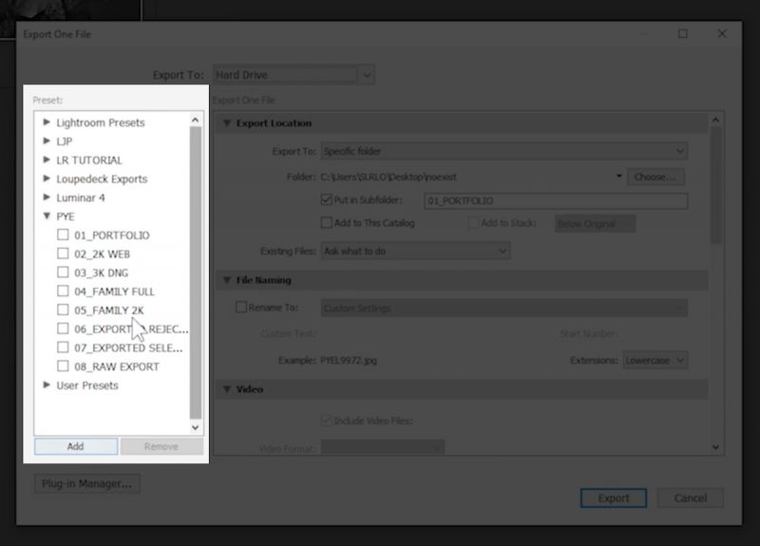The width and height of the screenshot is (760, 546).
Task: Close the Export One File dialog
Action: coord(722,33)
